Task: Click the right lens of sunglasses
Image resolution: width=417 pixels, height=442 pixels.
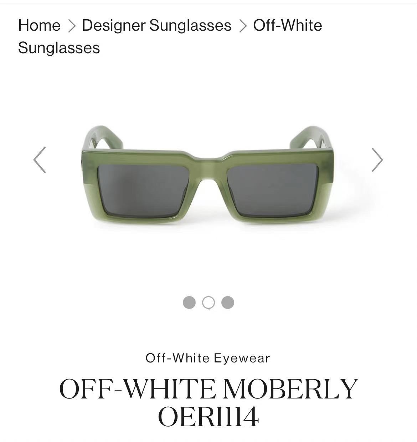Action: [272, 190]
